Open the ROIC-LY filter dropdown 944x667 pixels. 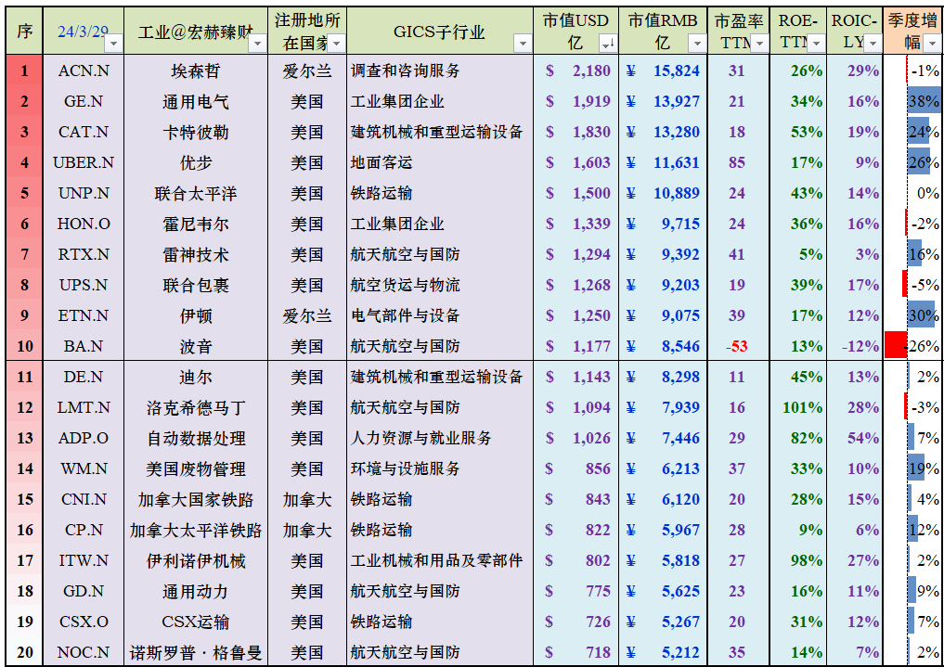pos(873,44)
